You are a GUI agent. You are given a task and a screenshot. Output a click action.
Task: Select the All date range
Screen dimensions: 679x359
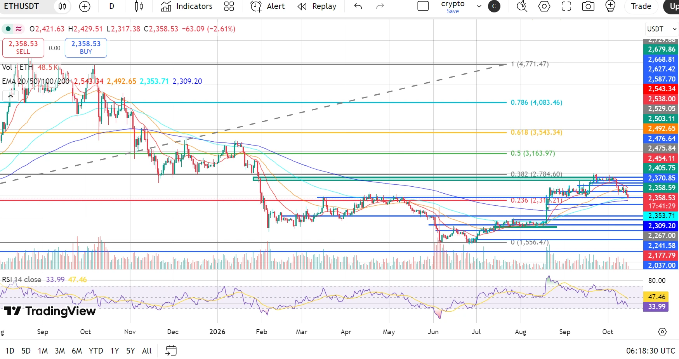(x=147, y=351)
